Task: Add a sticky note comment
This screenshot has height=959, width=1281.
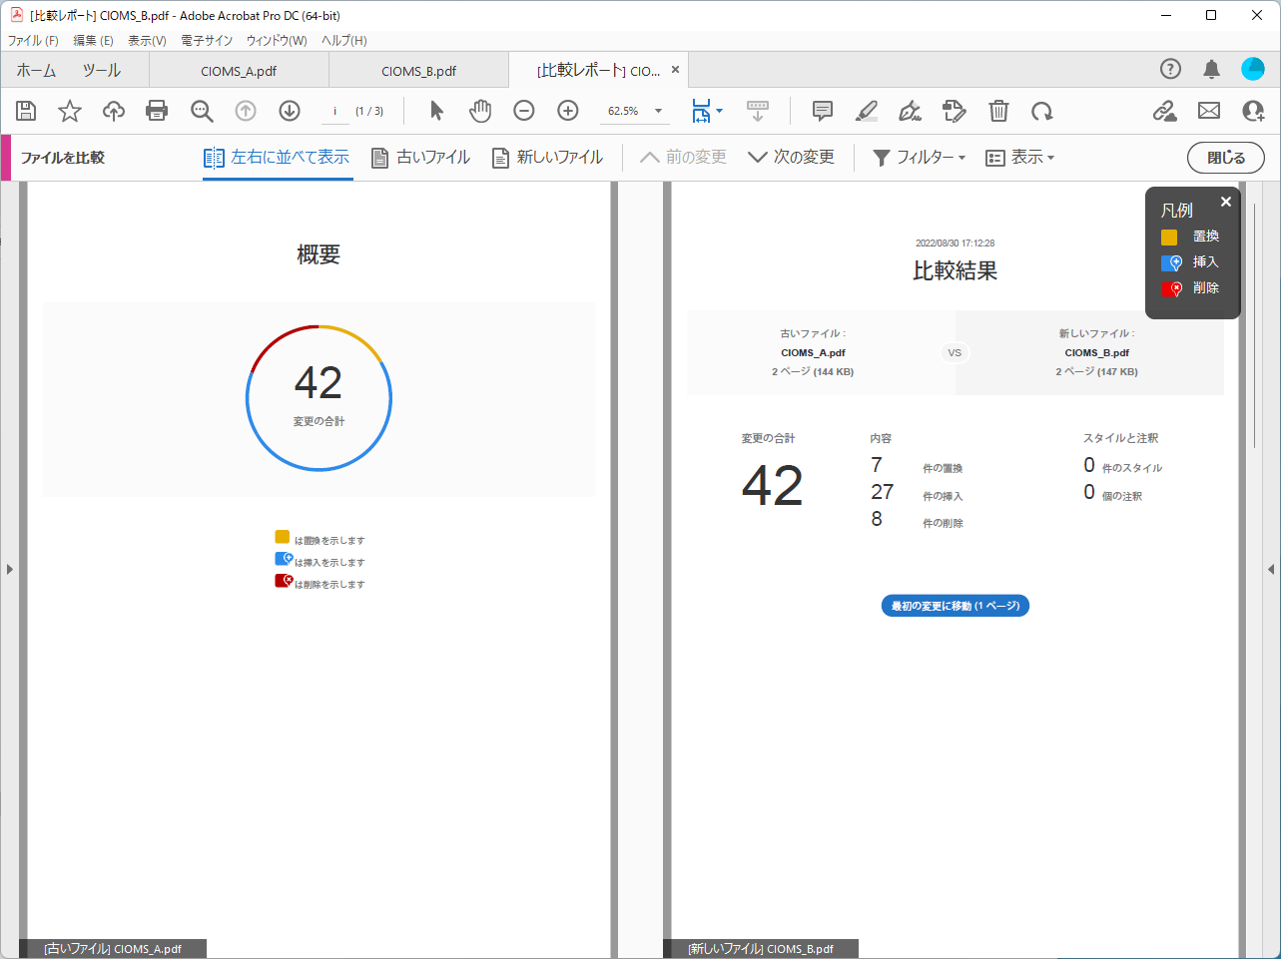Action: (x=823, y=111)
